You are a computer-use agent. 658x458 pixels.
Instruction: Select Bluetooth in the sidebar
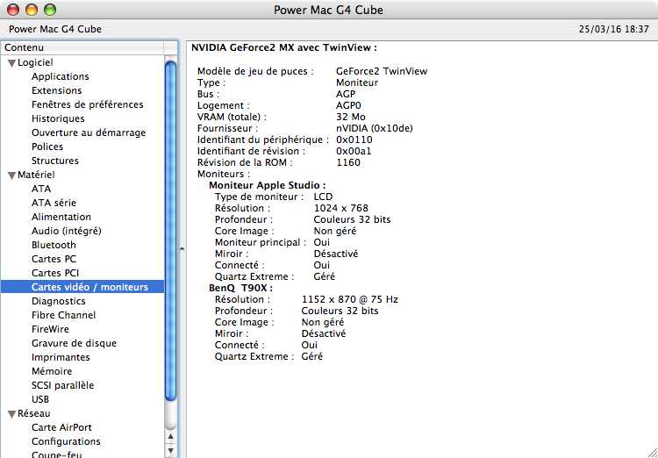point(54,245)
